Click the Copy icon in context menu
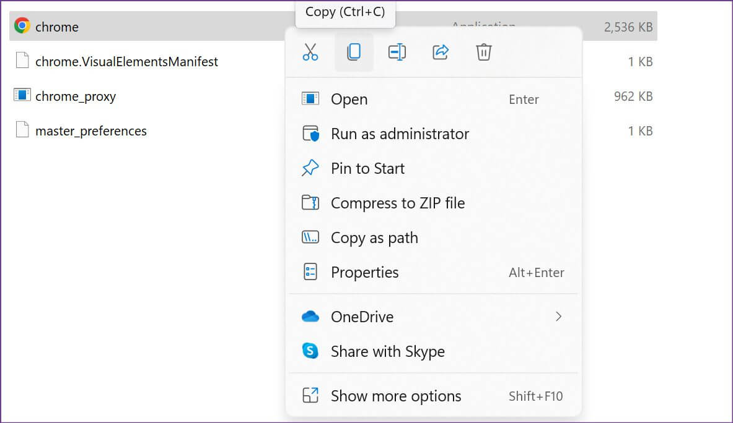 (354, 52)
